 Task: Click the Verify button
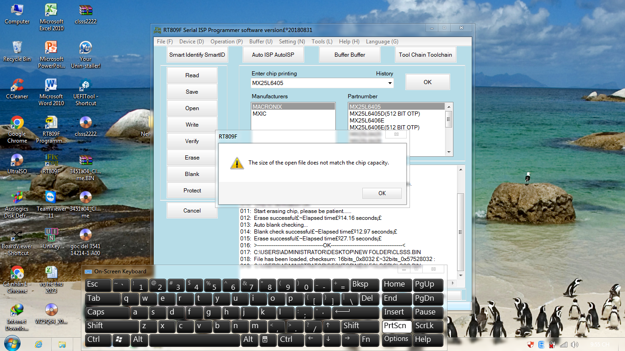[192, 141]
